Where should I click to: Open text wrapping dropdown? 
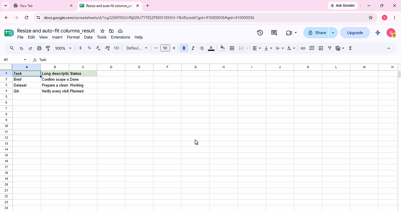click(x=279, y=48)
